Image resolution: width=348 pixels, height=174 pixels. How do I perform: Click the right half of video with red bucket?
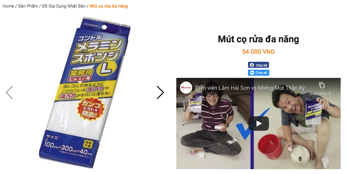(x=297, y=123)
